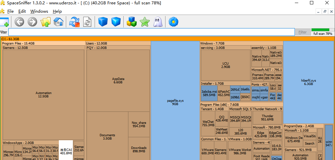The image size is (335, 160).
Task: Click the FQY - 12.0GB header
Action: point(118,48)
